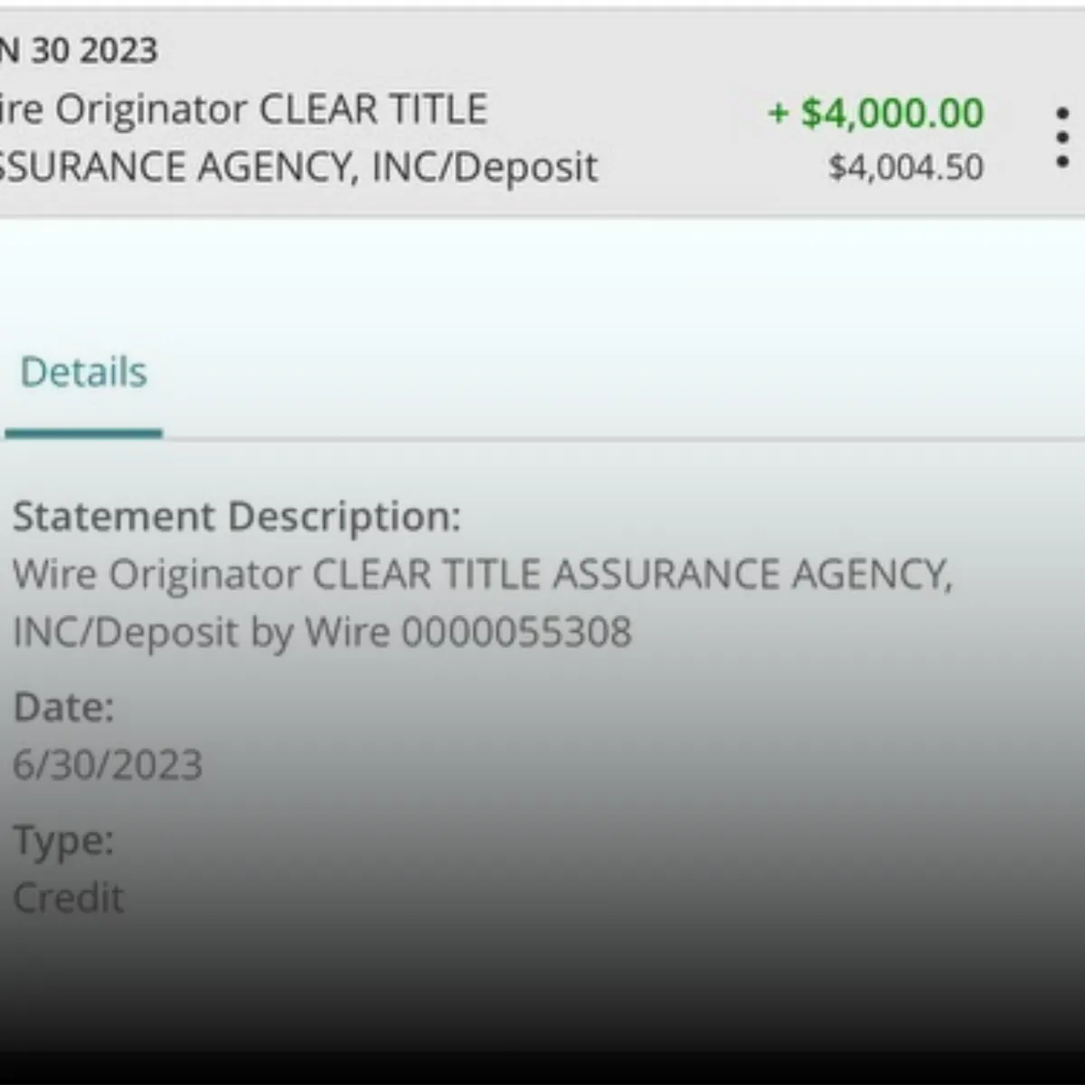Select the wire number 0000055308
This screenshot has height=1085, width=1085.
tap(516, 632)
